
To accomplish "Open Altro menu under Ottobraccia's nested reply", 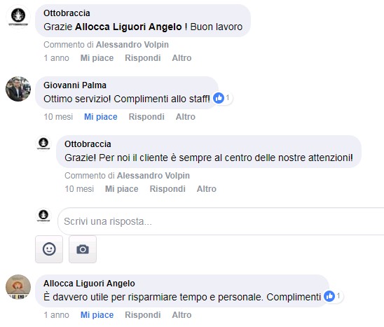I will pyautogui.click(x=207, y=189).
